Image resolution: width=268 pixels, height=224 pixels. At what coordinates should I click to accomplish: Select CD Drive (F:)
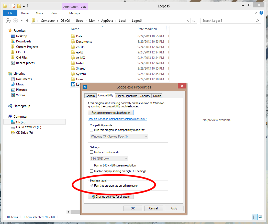pos(25,133)
